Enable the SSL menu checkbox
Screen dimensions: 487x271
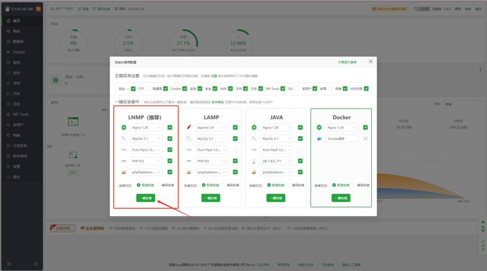pos(297,89)
